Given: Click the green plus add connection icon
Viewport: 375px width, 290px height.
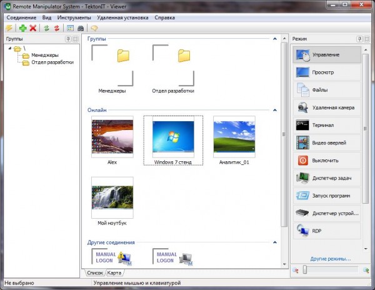Looking at the screenshot, I should coord(22,29).
